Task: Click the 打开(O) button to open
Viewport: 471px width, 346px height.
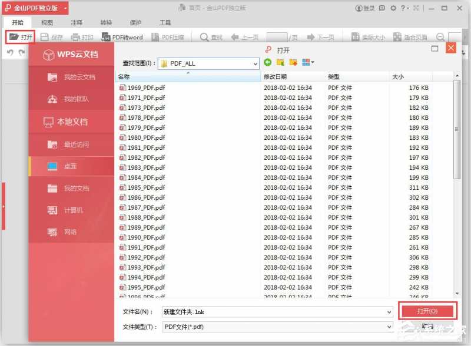Action: pyautogui.click(x=427, y=310)
